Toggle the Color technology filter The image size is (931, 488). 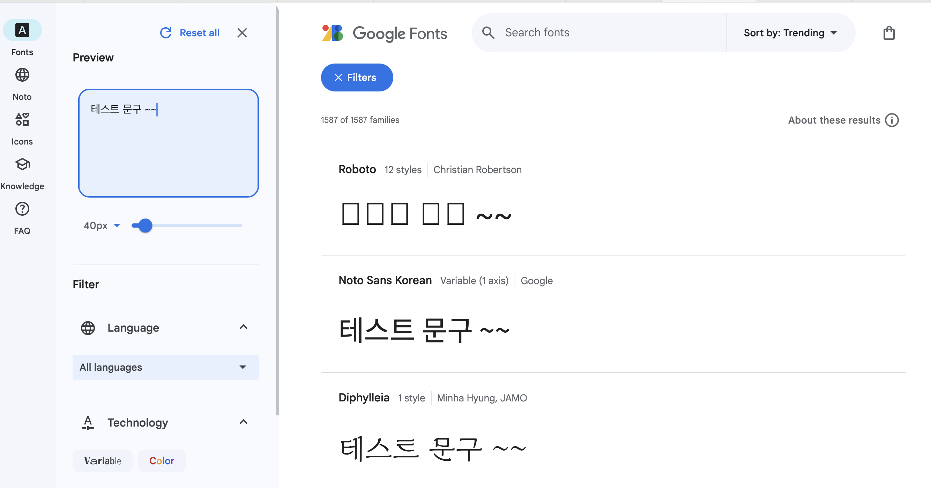click(162, 460)
